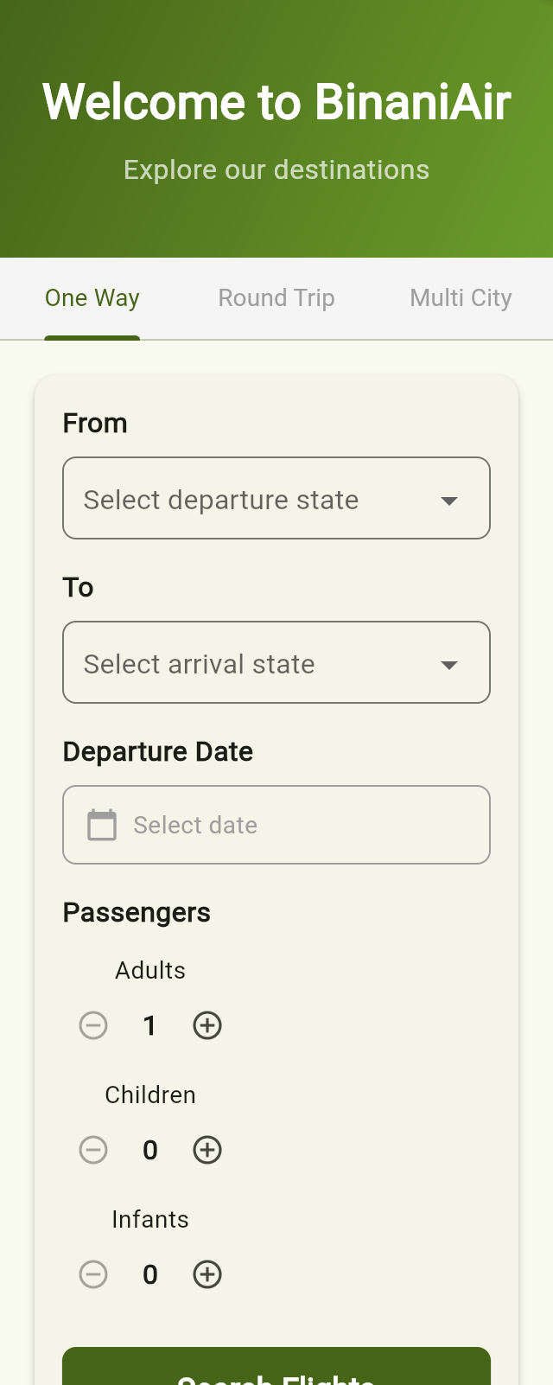This screenshot has height=1385, width=553.
Task: Open the Select departure state dropdown
Action: click(276, 498)
